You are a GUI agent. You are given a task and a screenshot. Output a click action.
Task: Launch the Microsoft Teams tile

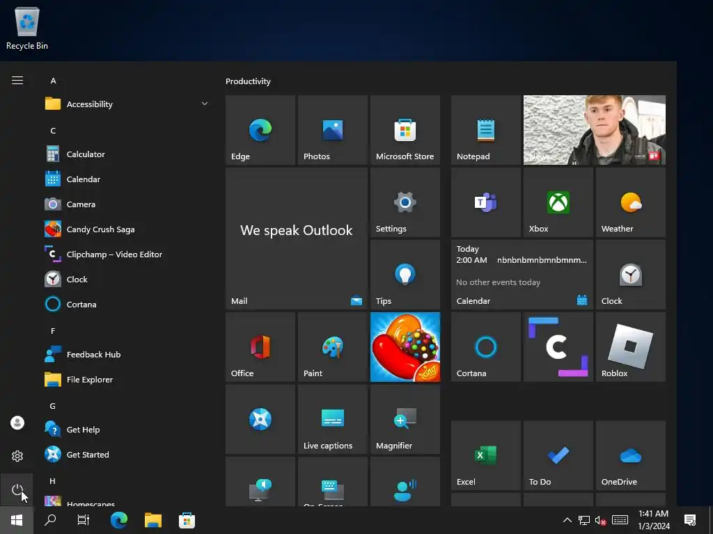tap(485, 202)
